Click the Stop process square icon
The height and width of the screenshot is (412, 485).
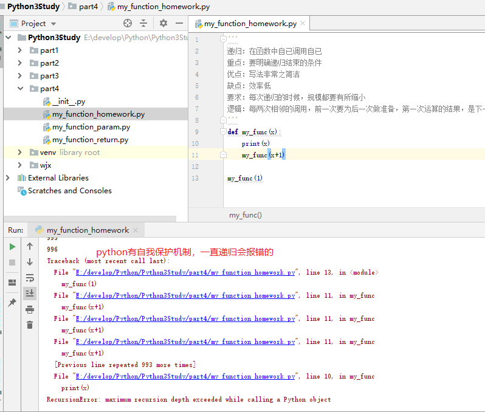(12, 263)
